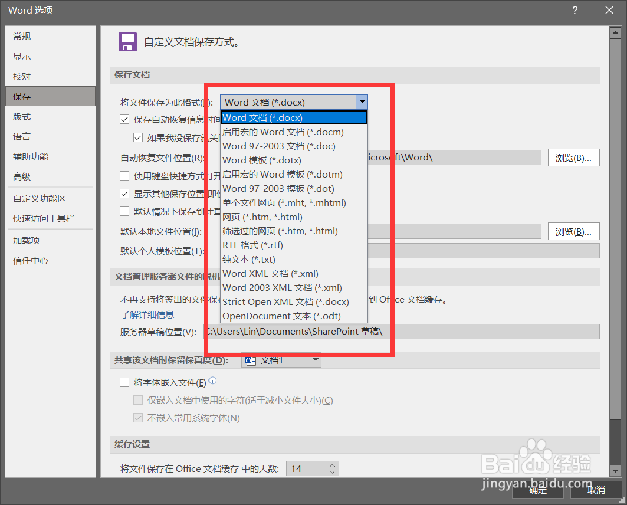Select the 保存 category
The image size is (627, 505).
point(50,96)
